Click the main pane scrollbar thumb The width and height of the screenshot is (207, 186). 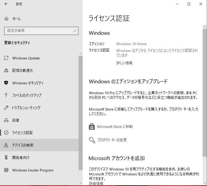click(x=205, y=93)
